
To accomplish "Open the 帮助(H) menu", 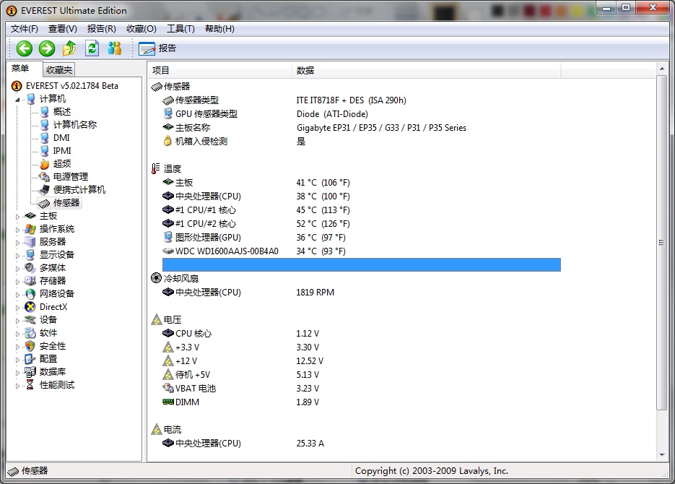I will [x=219, y=29].
